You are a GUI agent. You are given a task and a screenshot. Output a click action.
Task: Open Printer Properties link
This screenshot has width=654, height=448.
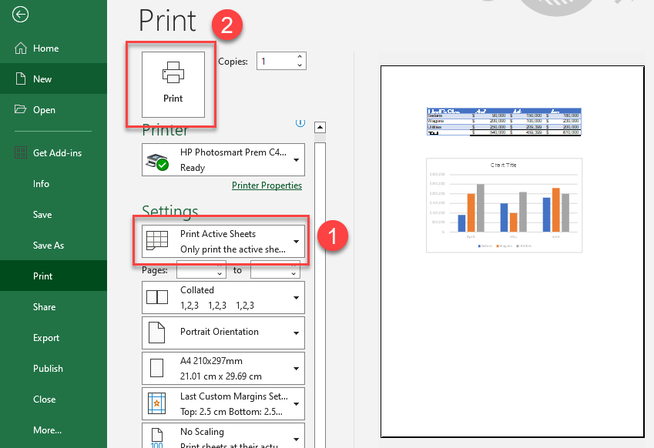[x=267, y=186]
